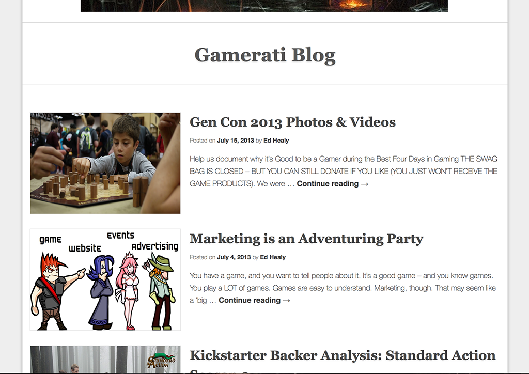The width and height of the screenshot is (529, 374).
Task: Continue reading the Gen Con 2013 post
Action: coord(333,184)
